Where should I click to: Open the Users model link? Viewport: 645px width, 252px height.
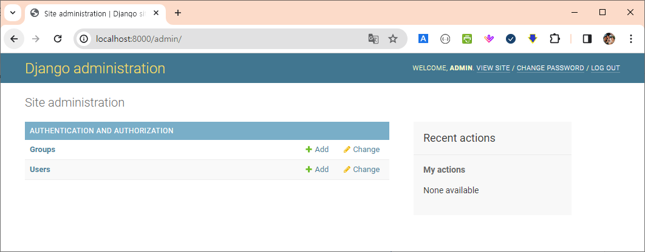click(40, 170)
